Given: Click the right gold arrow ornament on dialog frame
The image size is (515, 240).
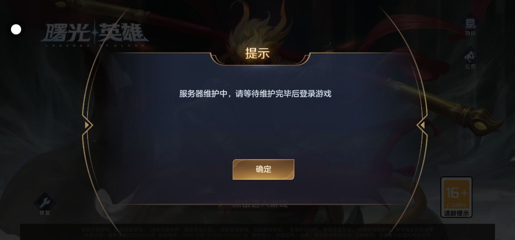Looking at the screenshot, I should 422,125.
